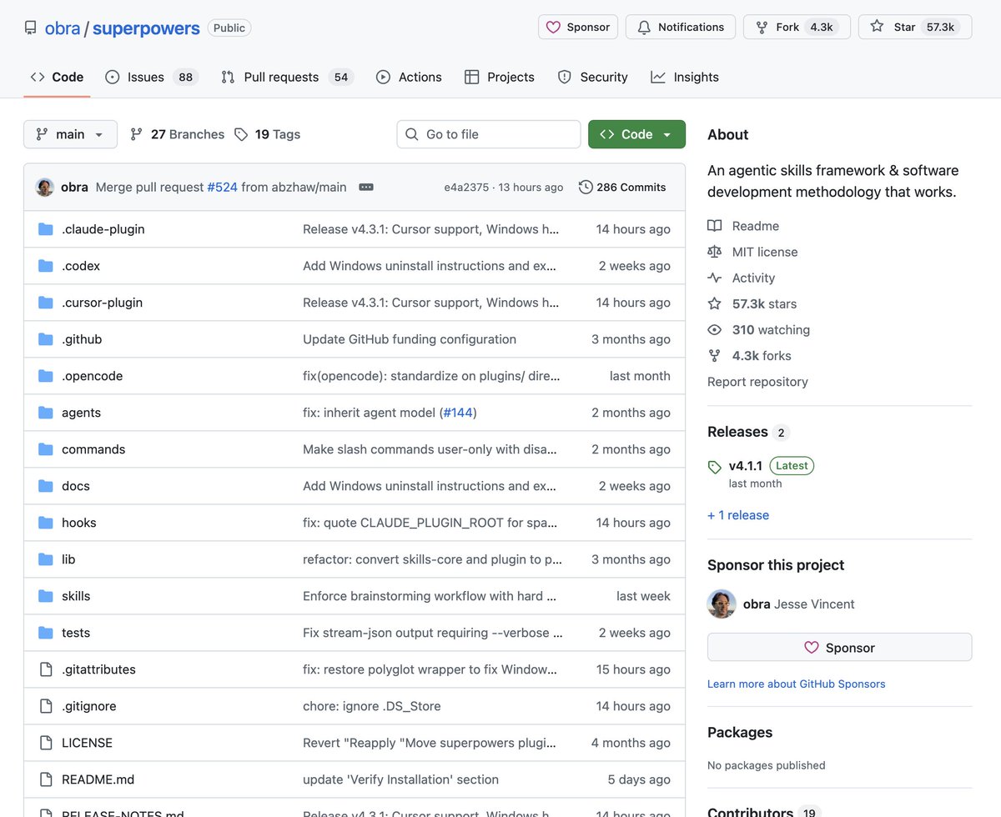Click the + 1 release link
1001x817 pixels.
(738, 515)
